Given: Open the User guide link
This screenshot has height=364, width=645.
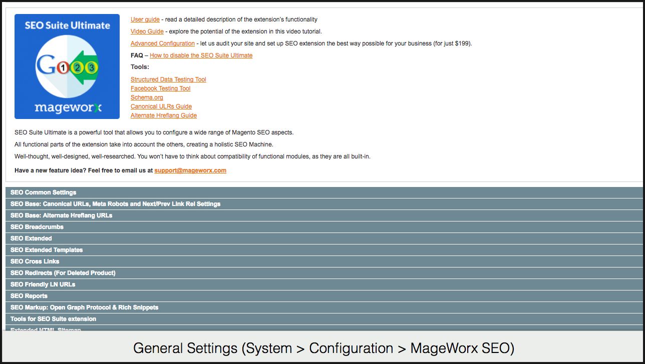Looking at the screenshot, I should click(145, 19).
